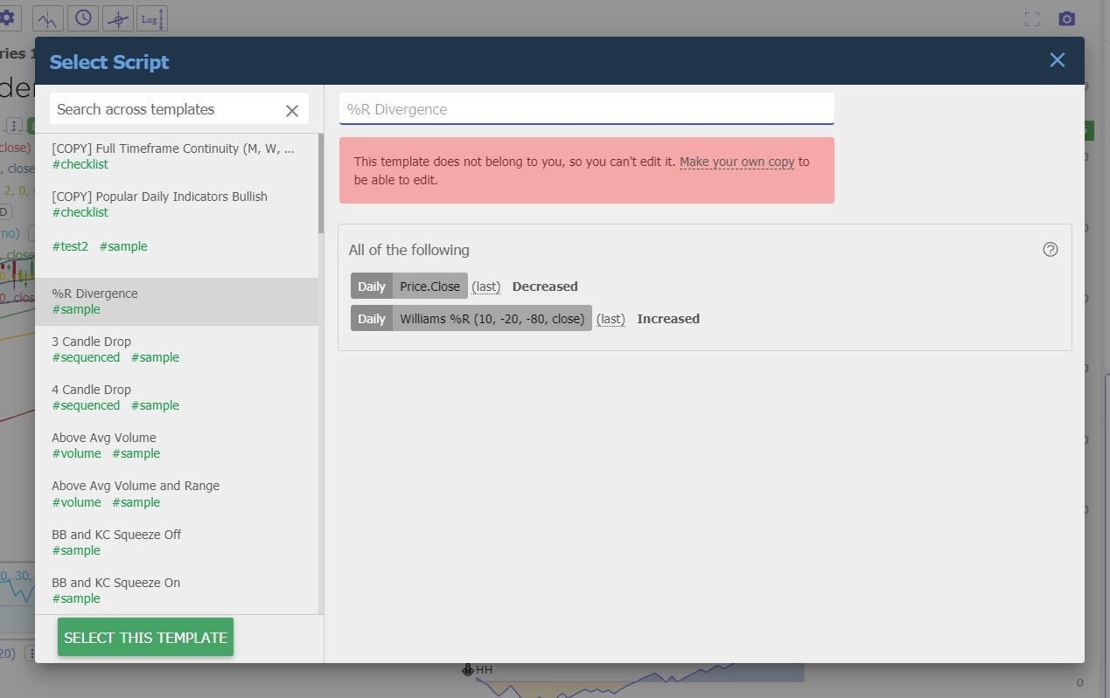The height and width of the screenshot is (698, 1110).
Task: Open the (last) selector beside Increased
Action: pos(611,318)
